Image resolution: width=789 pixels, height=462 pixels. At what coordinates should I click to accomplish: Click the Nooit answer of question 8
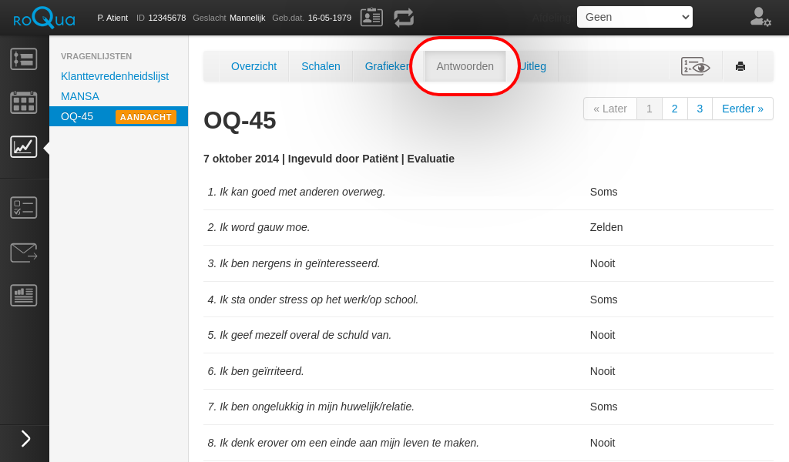tap(603, 443)
